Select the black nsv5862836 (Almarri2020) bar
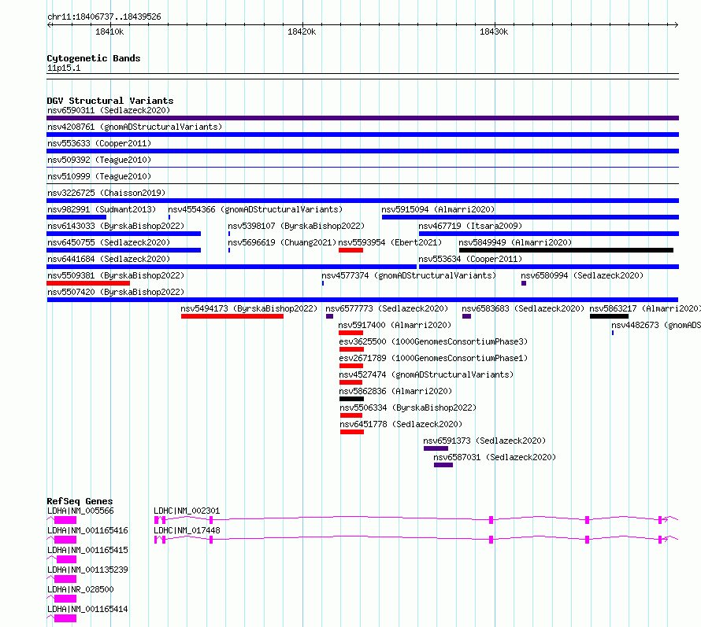 pos(351,399)
